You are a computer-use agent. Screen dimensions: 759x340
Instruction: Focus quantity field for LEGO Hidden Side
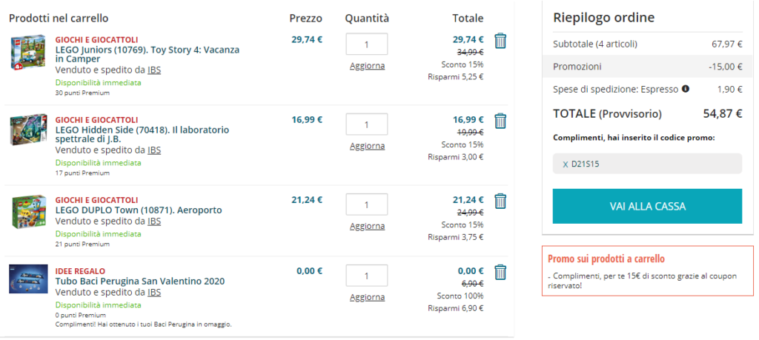(x=367, y=124)
